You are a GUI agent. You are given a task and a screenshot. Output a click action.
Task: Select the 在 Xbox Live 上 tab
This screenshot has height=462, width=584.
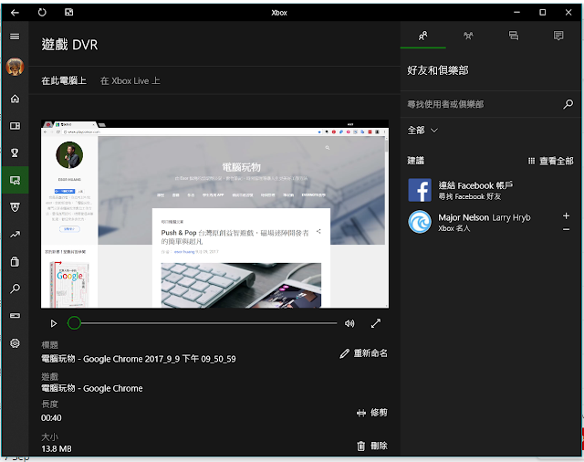click(130, 80)
